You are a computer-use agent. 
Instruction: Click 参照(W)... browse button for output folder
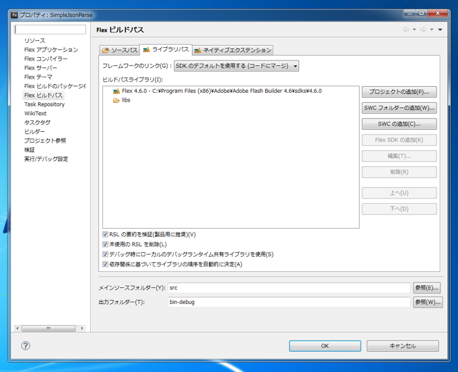(428, 302)
